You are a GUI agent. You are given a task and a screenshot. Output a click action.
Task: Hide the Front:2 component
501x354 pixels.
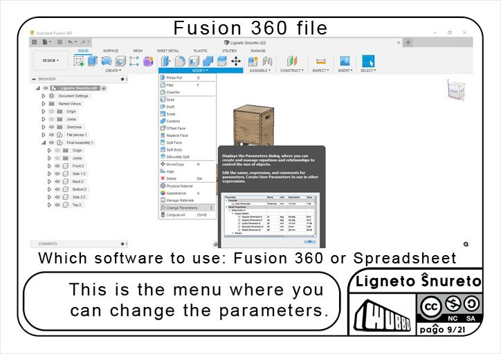tap(57, 166)
